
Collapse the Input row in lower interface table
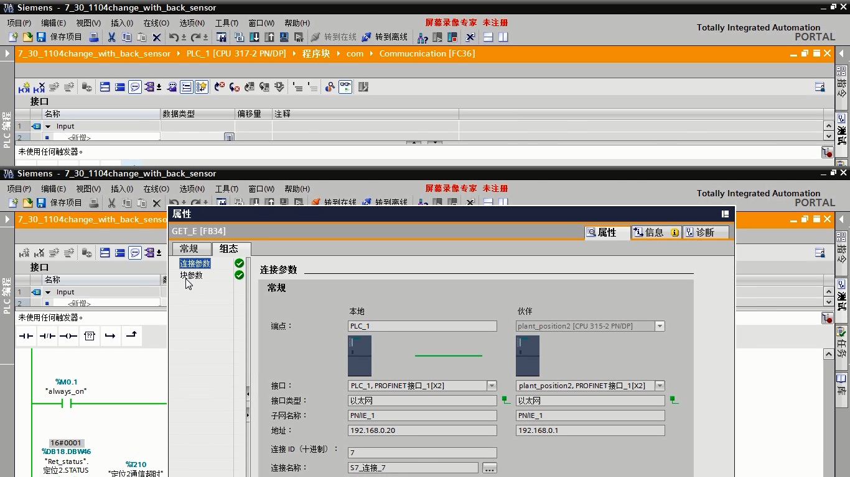click(48, 292)
